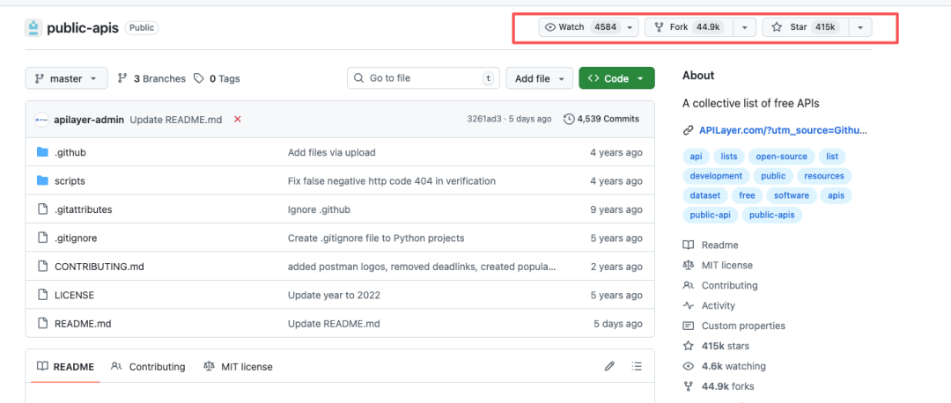The image size is (951, 403).
Task: Select the MIT license tab
Action: 239,367
